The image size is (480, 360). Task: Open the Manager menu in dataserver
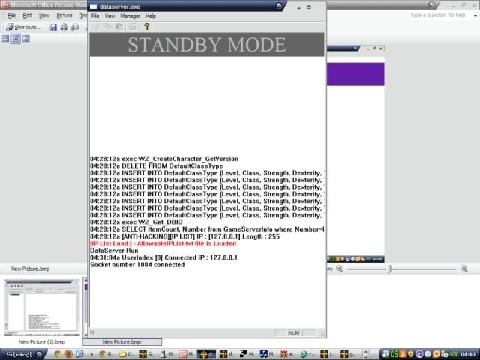pyautogui.click(x=130, y=16)
